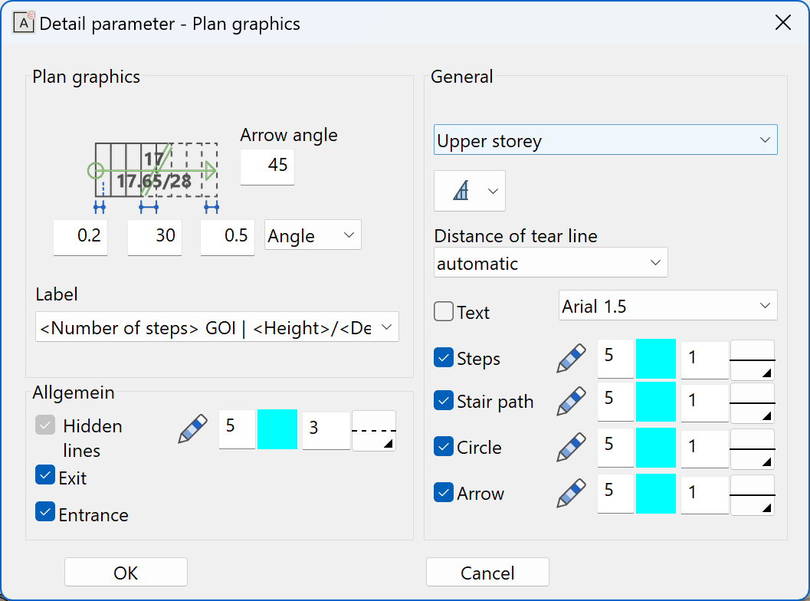
Task: Click the pencil icon in Stair path row
Action: 572,401
